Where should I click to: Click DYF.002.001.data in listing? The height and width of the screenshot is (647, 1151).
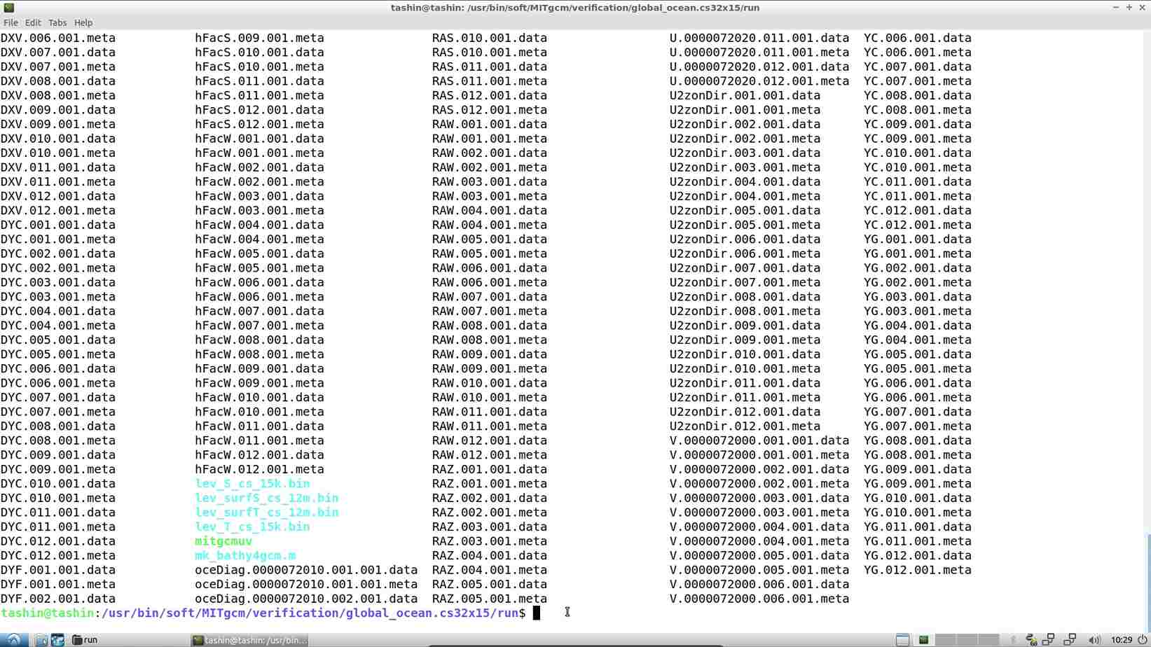tap(58, 599)
